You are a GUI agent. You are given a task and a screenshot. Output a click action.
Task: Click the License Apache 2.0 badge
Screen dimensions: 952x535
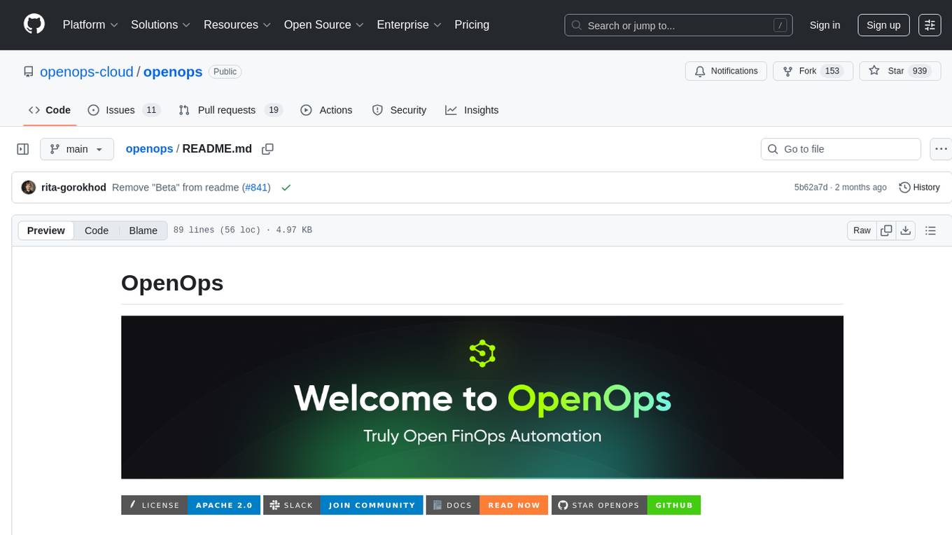191,505
